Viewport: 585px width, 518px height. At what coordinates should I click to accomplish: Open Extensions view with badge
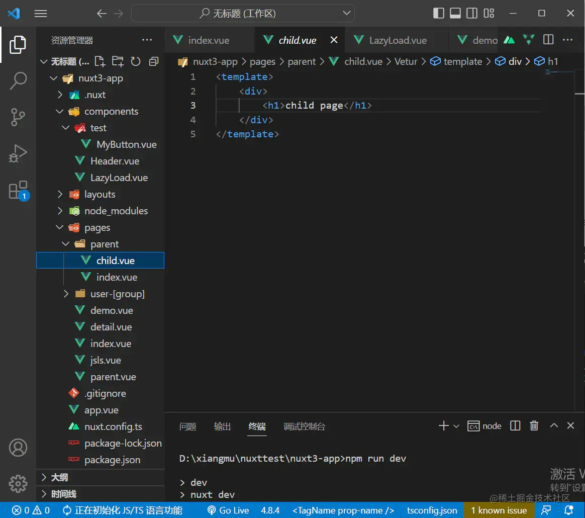point(18,190)
